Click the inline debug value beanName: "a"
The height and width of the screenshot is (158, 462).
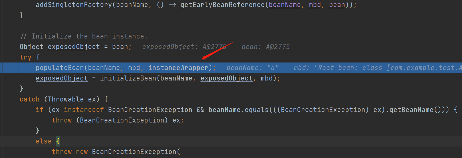click(252, 68)
